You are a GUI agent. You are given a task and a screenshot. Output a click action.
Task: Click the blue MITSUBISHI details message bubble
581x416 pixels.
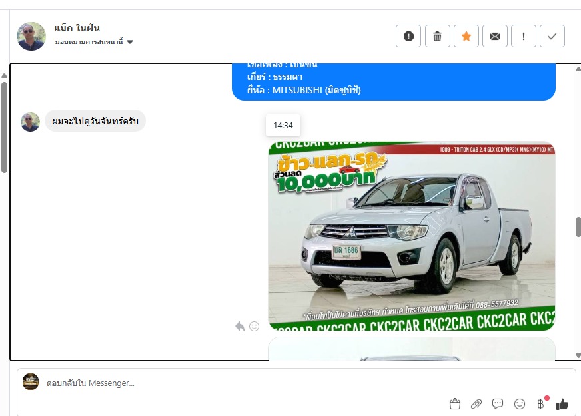tap(394, 82)
